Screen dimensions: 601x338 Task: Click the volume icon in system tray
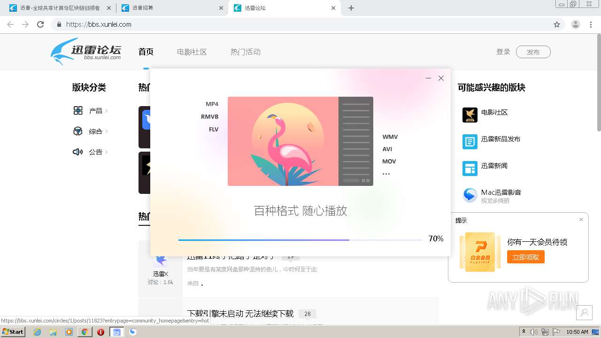[534, 332]
